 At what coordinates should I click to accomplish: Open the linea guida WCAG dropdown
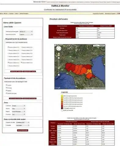[x=26, y=32]
